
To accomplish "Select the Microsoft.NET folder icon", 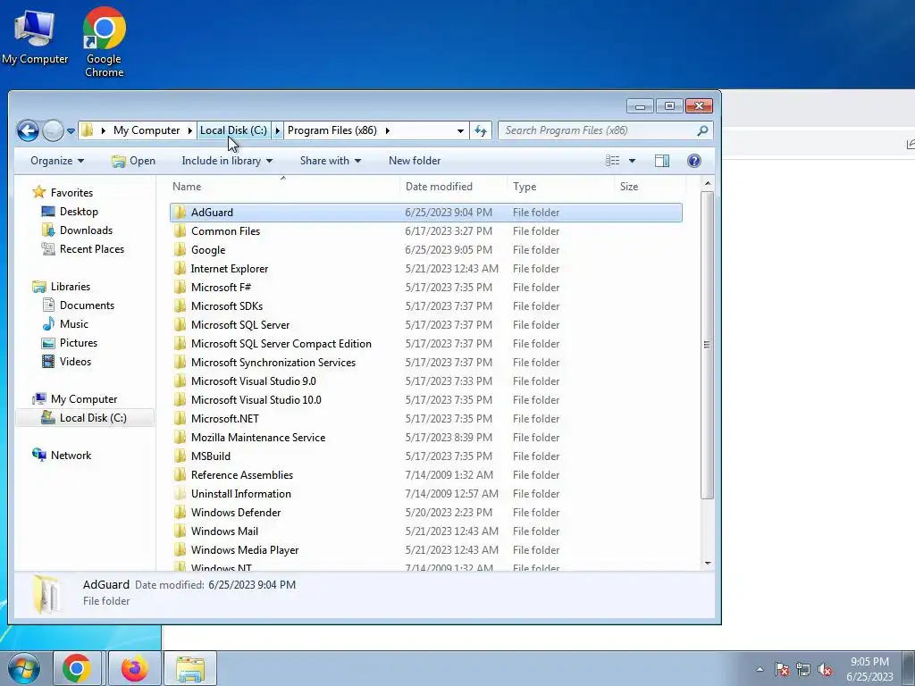I will point(180,419).
